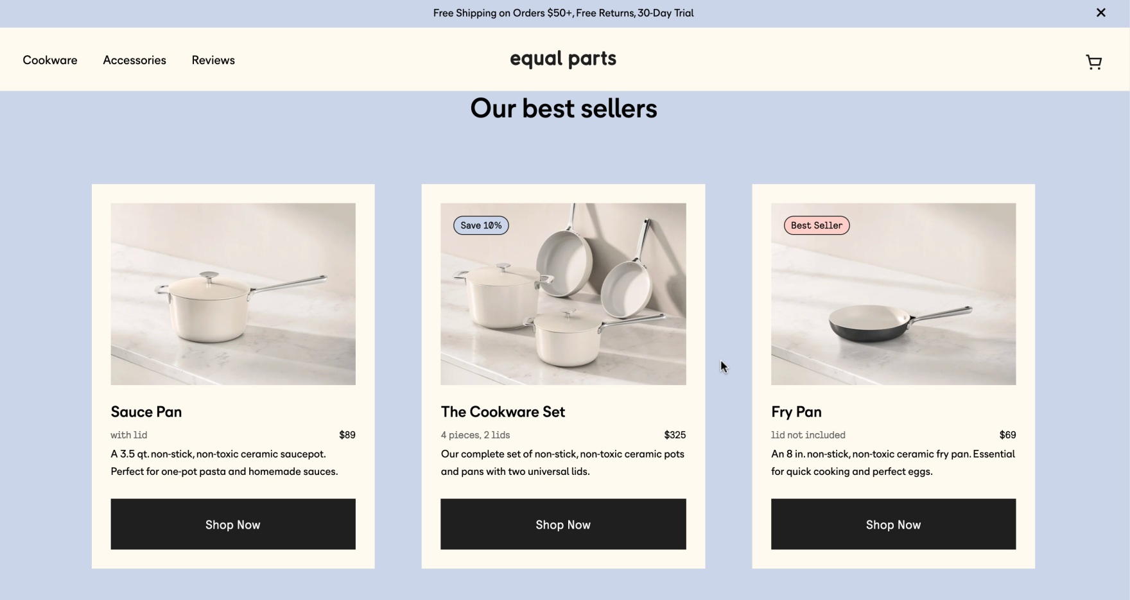Select the Sauce Pan title
The image size is (1130, 600).
point(146,412)
